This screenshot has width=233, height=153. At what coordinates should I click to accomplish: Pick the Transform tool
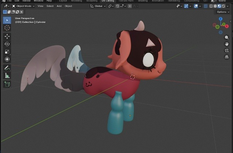[x=7, y=59]
